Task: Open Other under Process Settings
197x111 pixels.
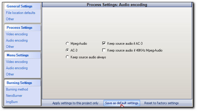Action: coord(10,47)
